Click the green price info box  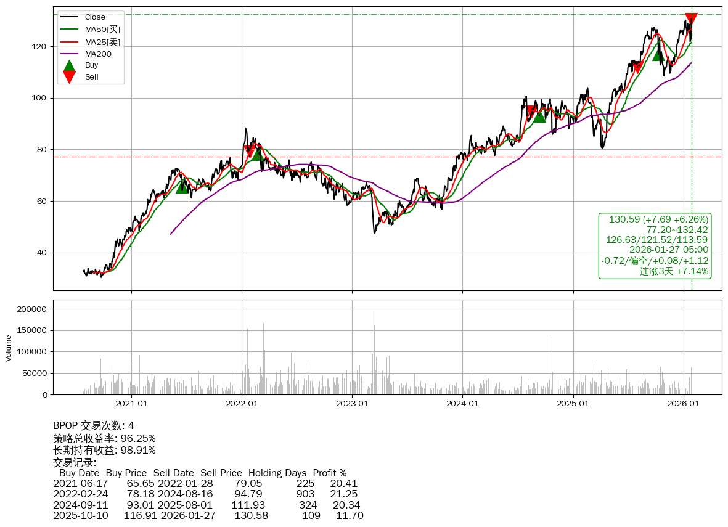pyautogui.click(x=655, y=245)
